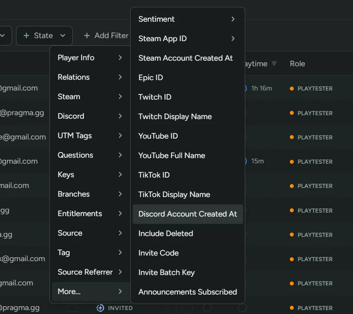Click the orange dot on first PLAYTESTER role
The height and width of the screenshot is (314, 353).
292,88
